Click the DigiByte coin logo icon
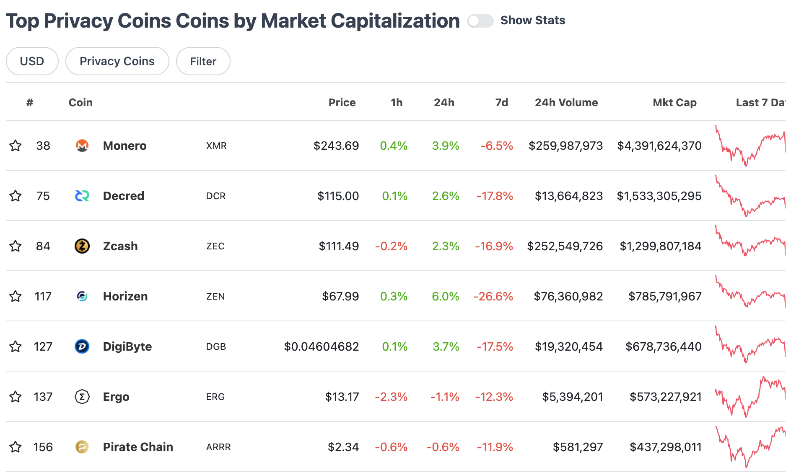This screenshot has width=804, height=472. [82, 346]
